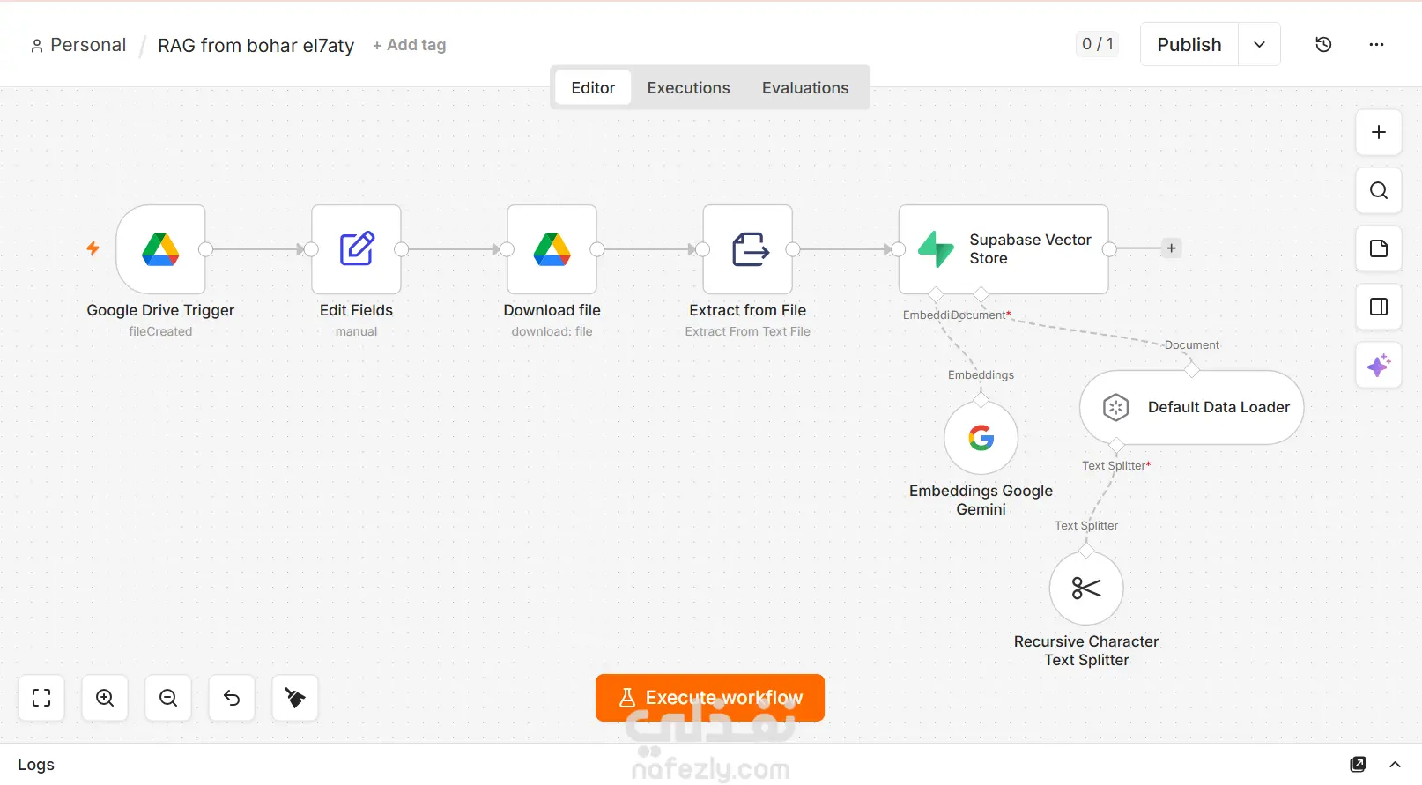Open the Publish dropdown arrow

[x=1259, y=44]
